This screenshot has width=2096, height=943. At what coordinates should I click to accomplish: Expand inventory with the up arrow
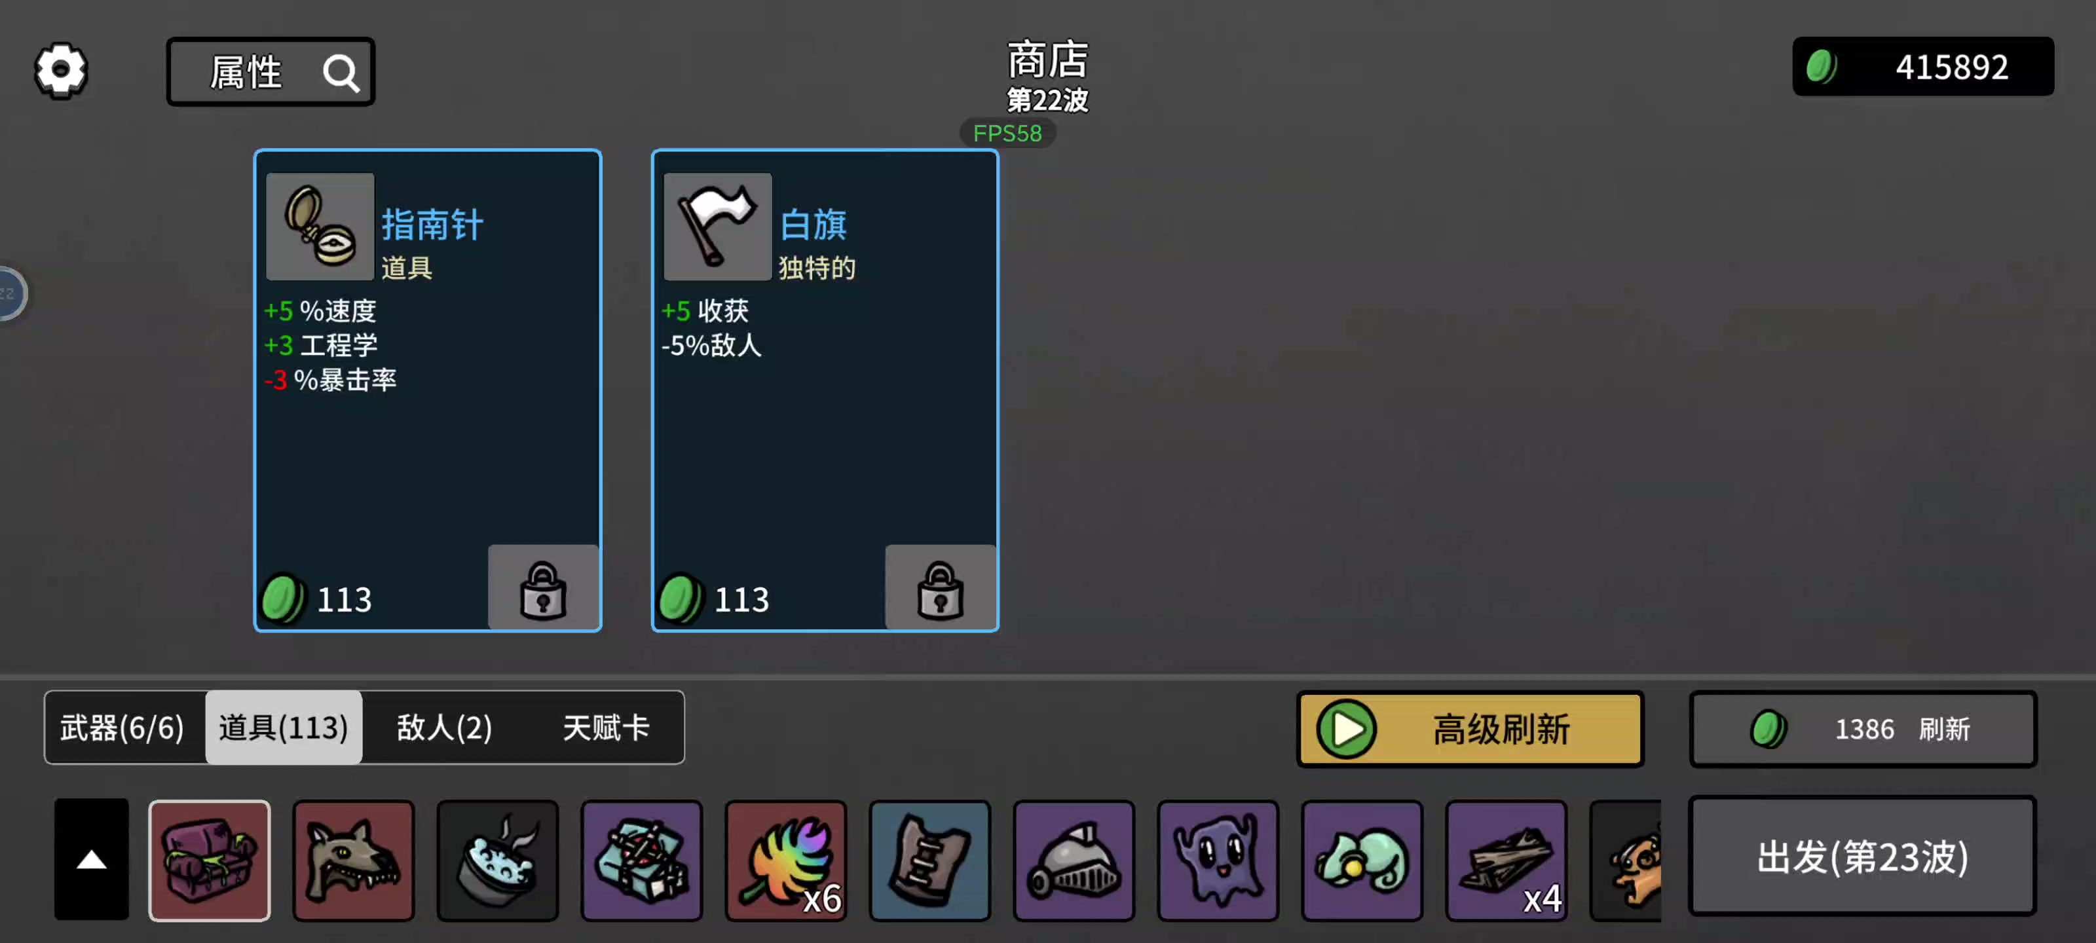point(91,859)
